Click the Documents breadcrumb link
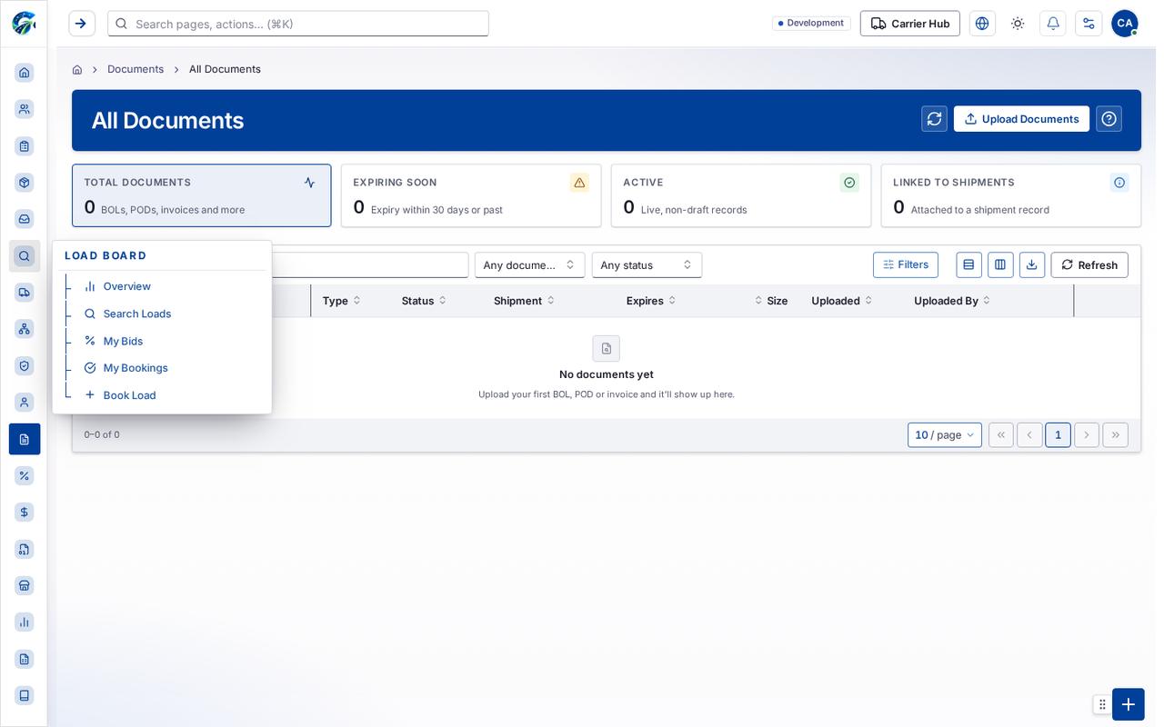 (x=135, y=69)
